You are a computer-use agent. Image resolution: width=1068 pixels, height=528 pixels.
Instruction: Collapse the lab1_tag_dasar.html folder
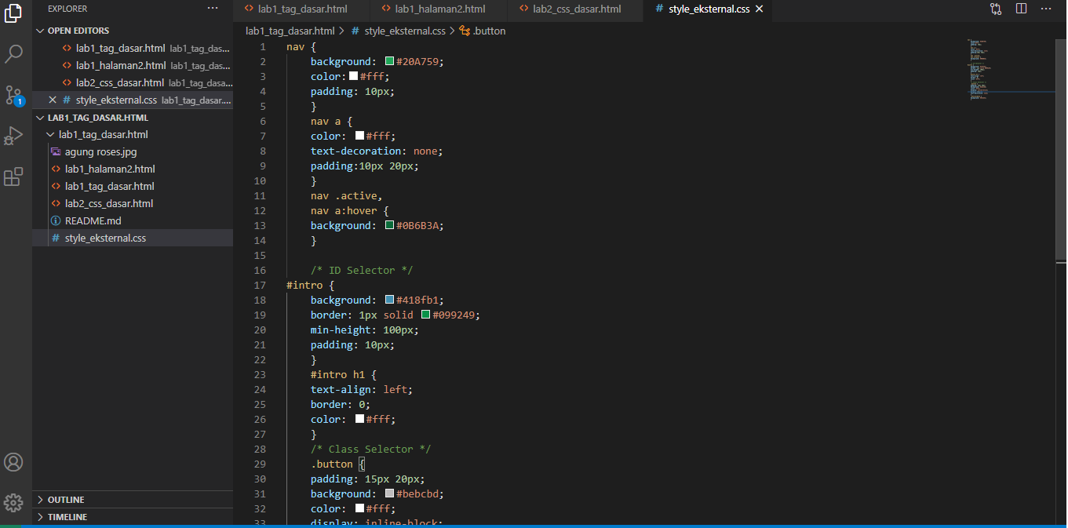tap(133, 134)
